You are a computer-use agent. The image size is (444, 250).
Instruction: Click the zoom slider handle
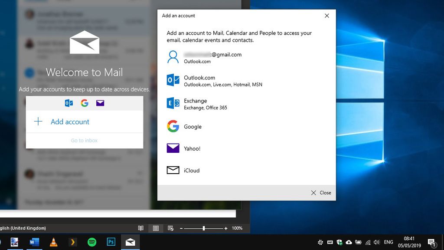tap(203, 228)
